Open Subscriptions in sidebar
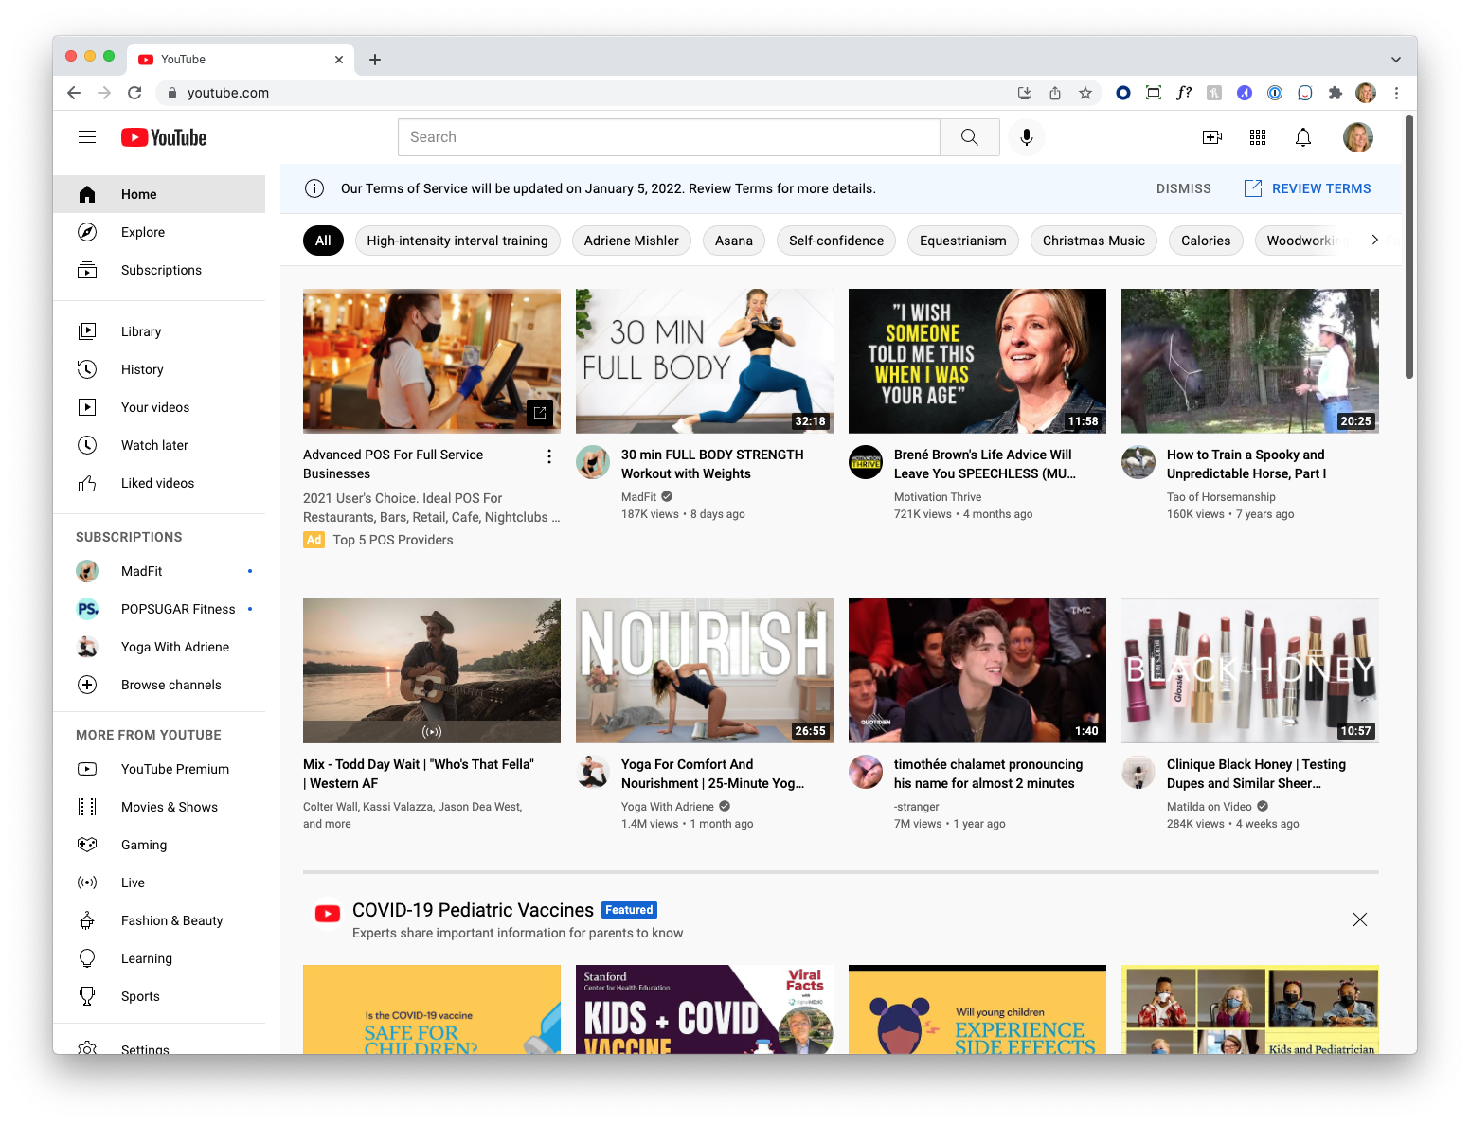 159,270
